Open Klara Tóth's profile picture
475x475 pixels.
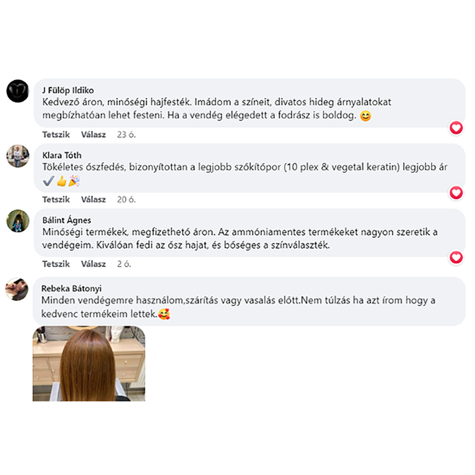18,156
